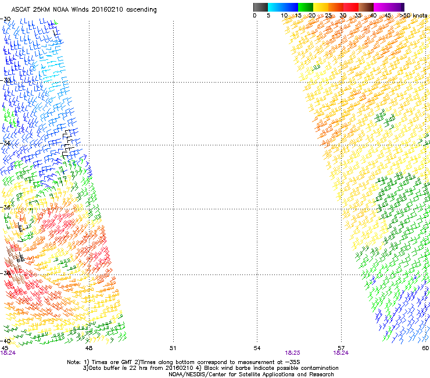Viewport: 430px width, 378px height.
Task: Click the -32 latitude axis label
Action: click(x=6, y=80)
